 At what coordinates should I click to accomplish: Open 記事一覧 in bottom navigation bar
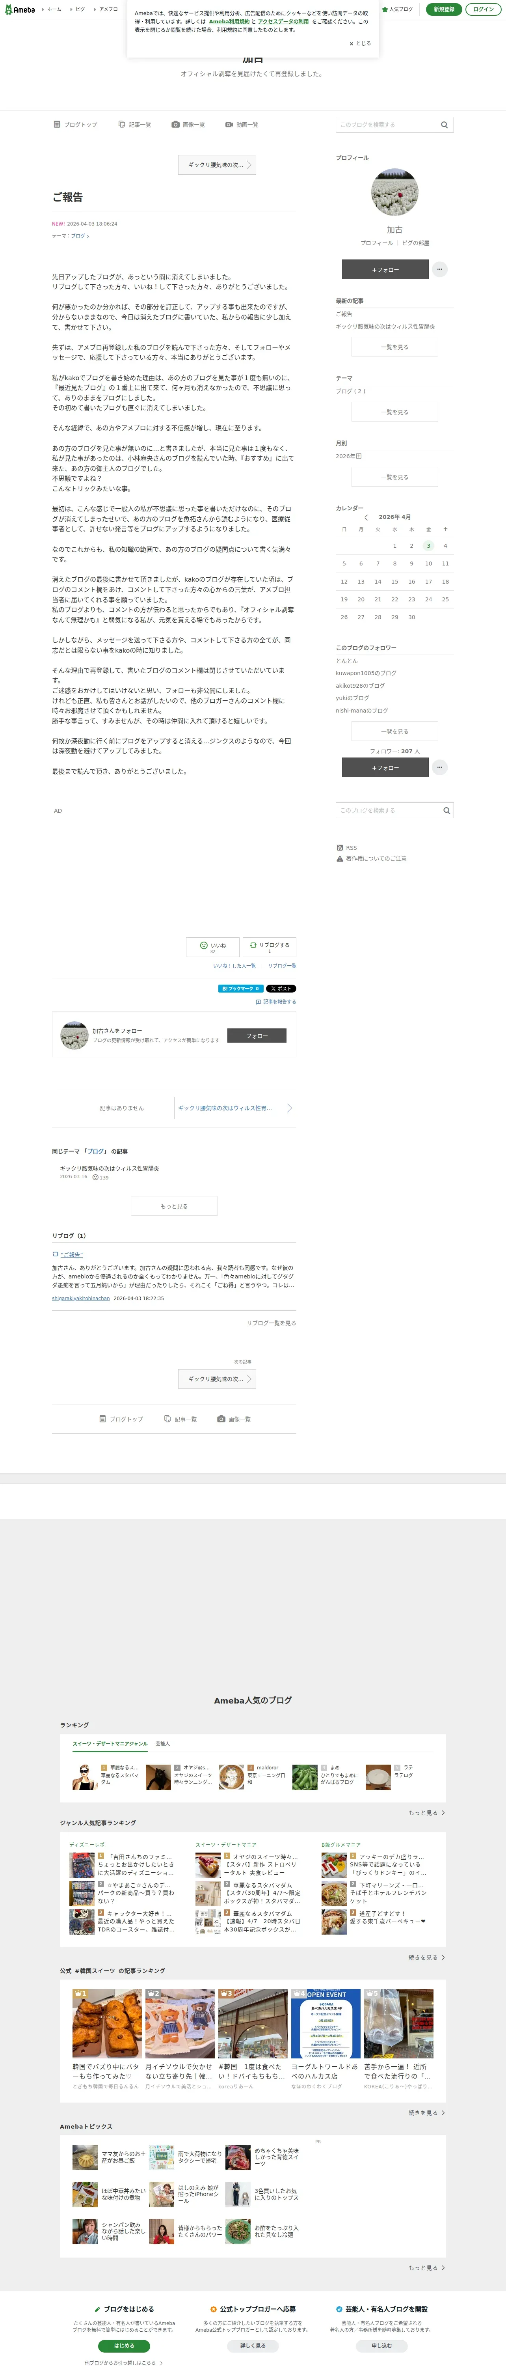[x=180, y=1419]
